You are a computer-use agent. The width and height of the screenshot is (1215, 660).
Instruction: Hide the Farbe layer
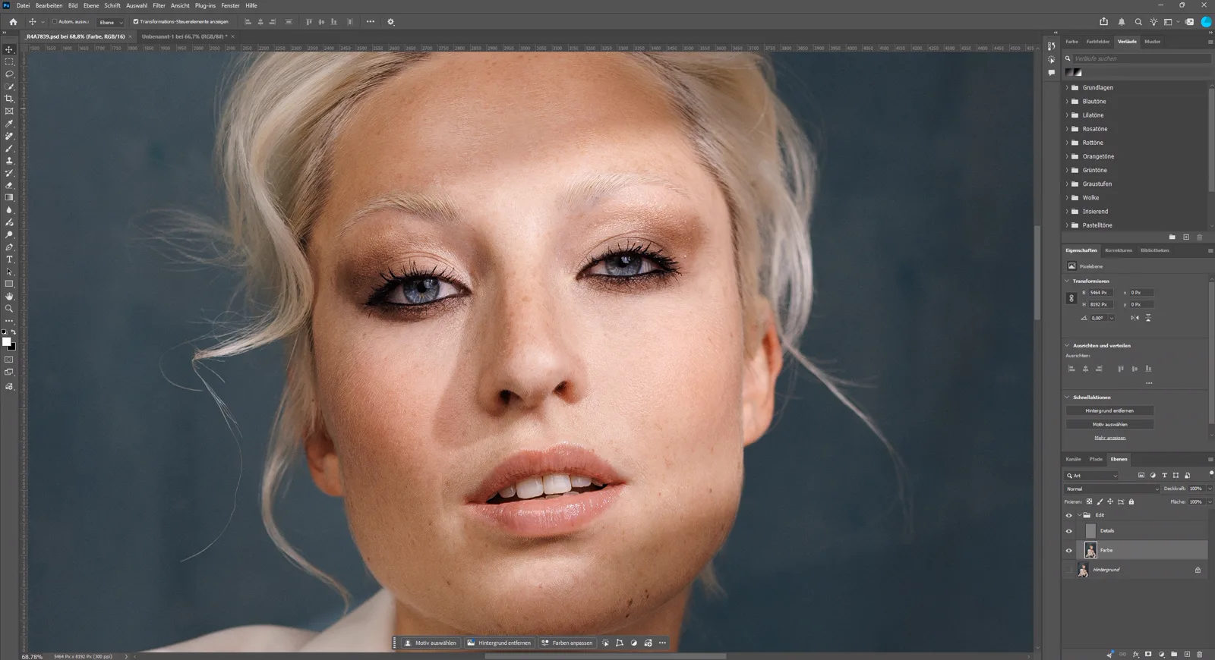[1069, 551]
